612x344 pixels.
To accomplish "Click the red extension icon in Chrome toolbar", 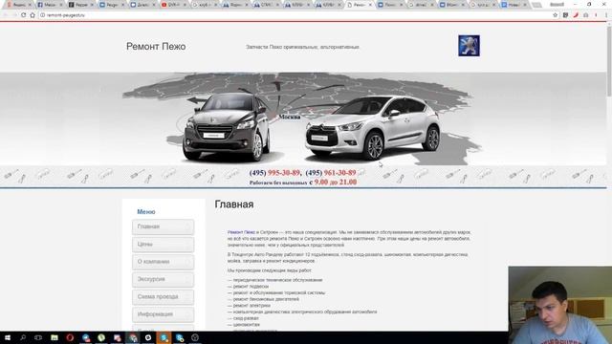I will (x=576, y=15).
